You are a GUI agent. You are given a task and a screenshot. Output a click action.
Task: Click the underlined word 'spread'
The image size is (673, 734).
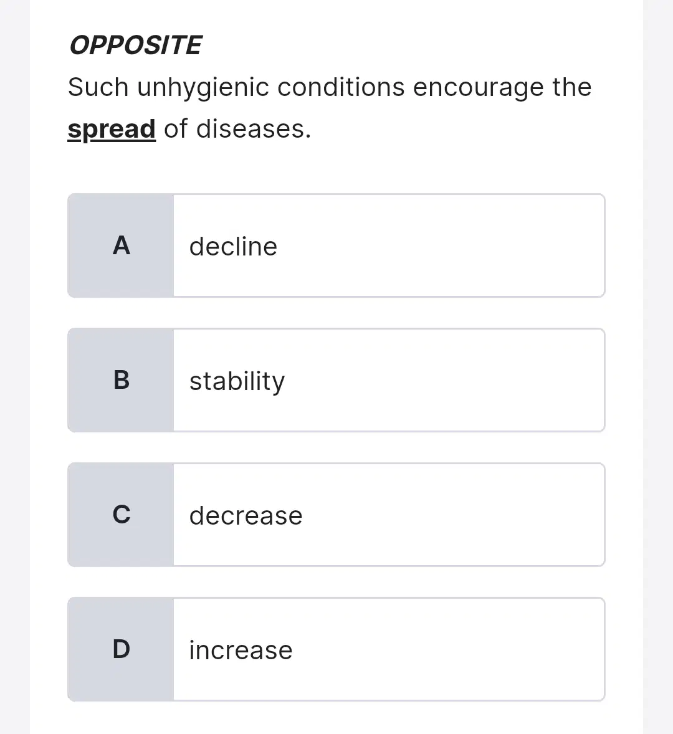pos(112,129)
